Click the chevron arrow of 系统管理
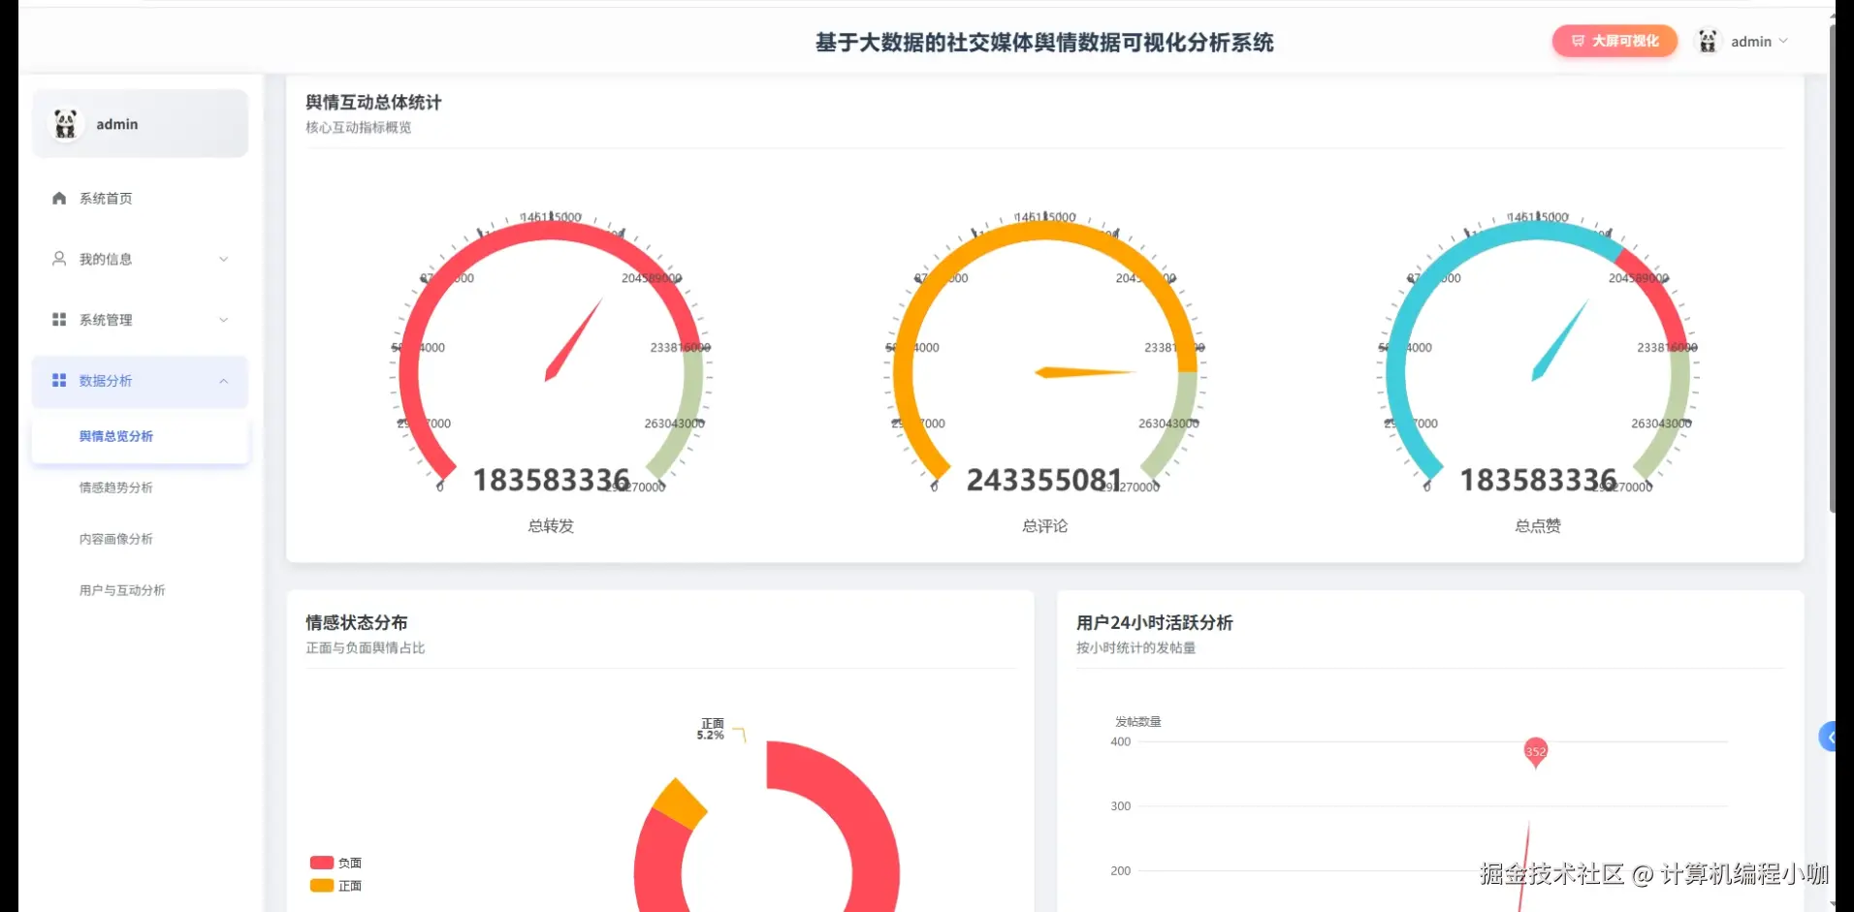 [x=224, y=320]
